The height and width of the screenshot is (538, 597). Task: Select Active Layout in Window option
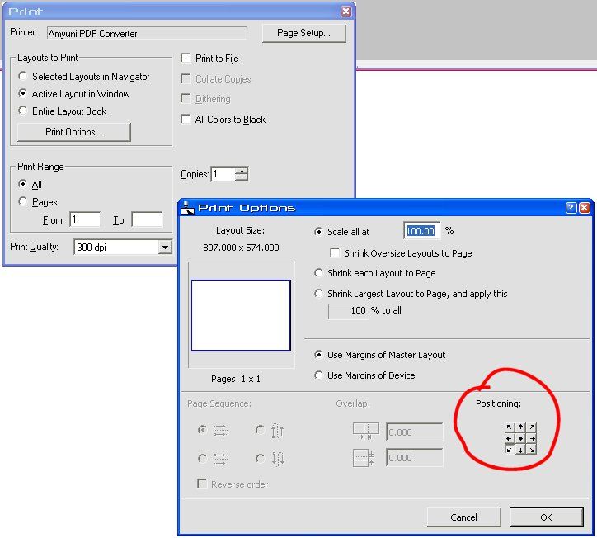[23, 93]
